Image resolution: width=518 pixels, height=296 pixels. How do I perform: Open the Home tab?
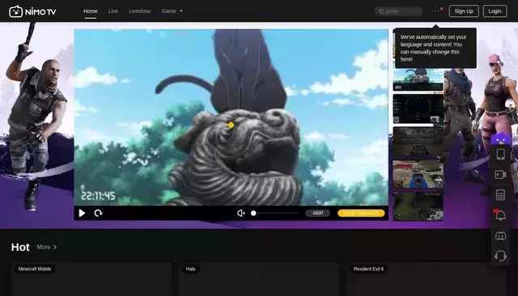(90, 11)
